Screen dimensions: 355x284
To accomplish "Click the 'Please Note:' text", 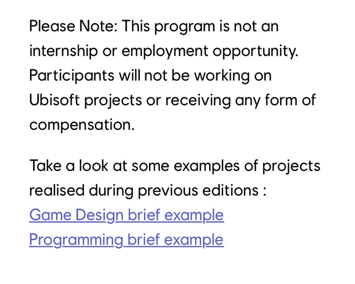I will tap(73, 26).
